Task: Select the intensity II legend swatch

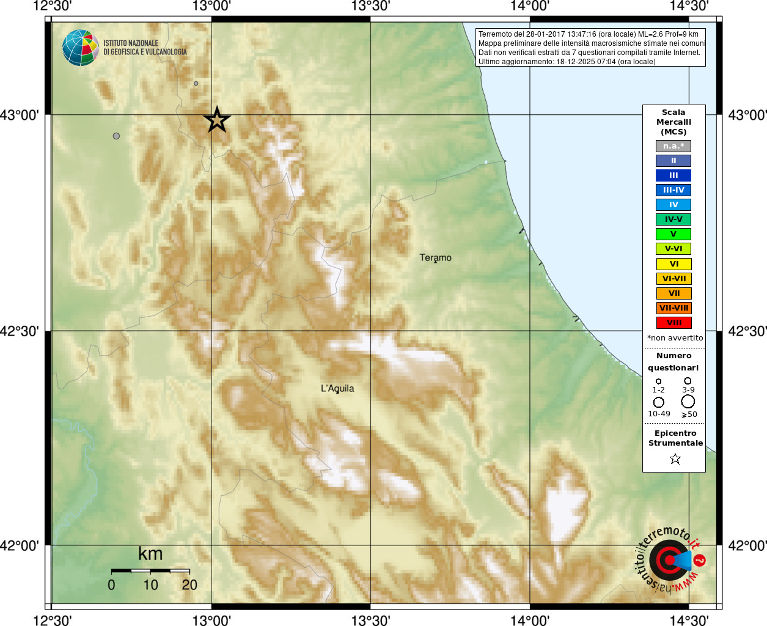Action: (x=673, y=161)
